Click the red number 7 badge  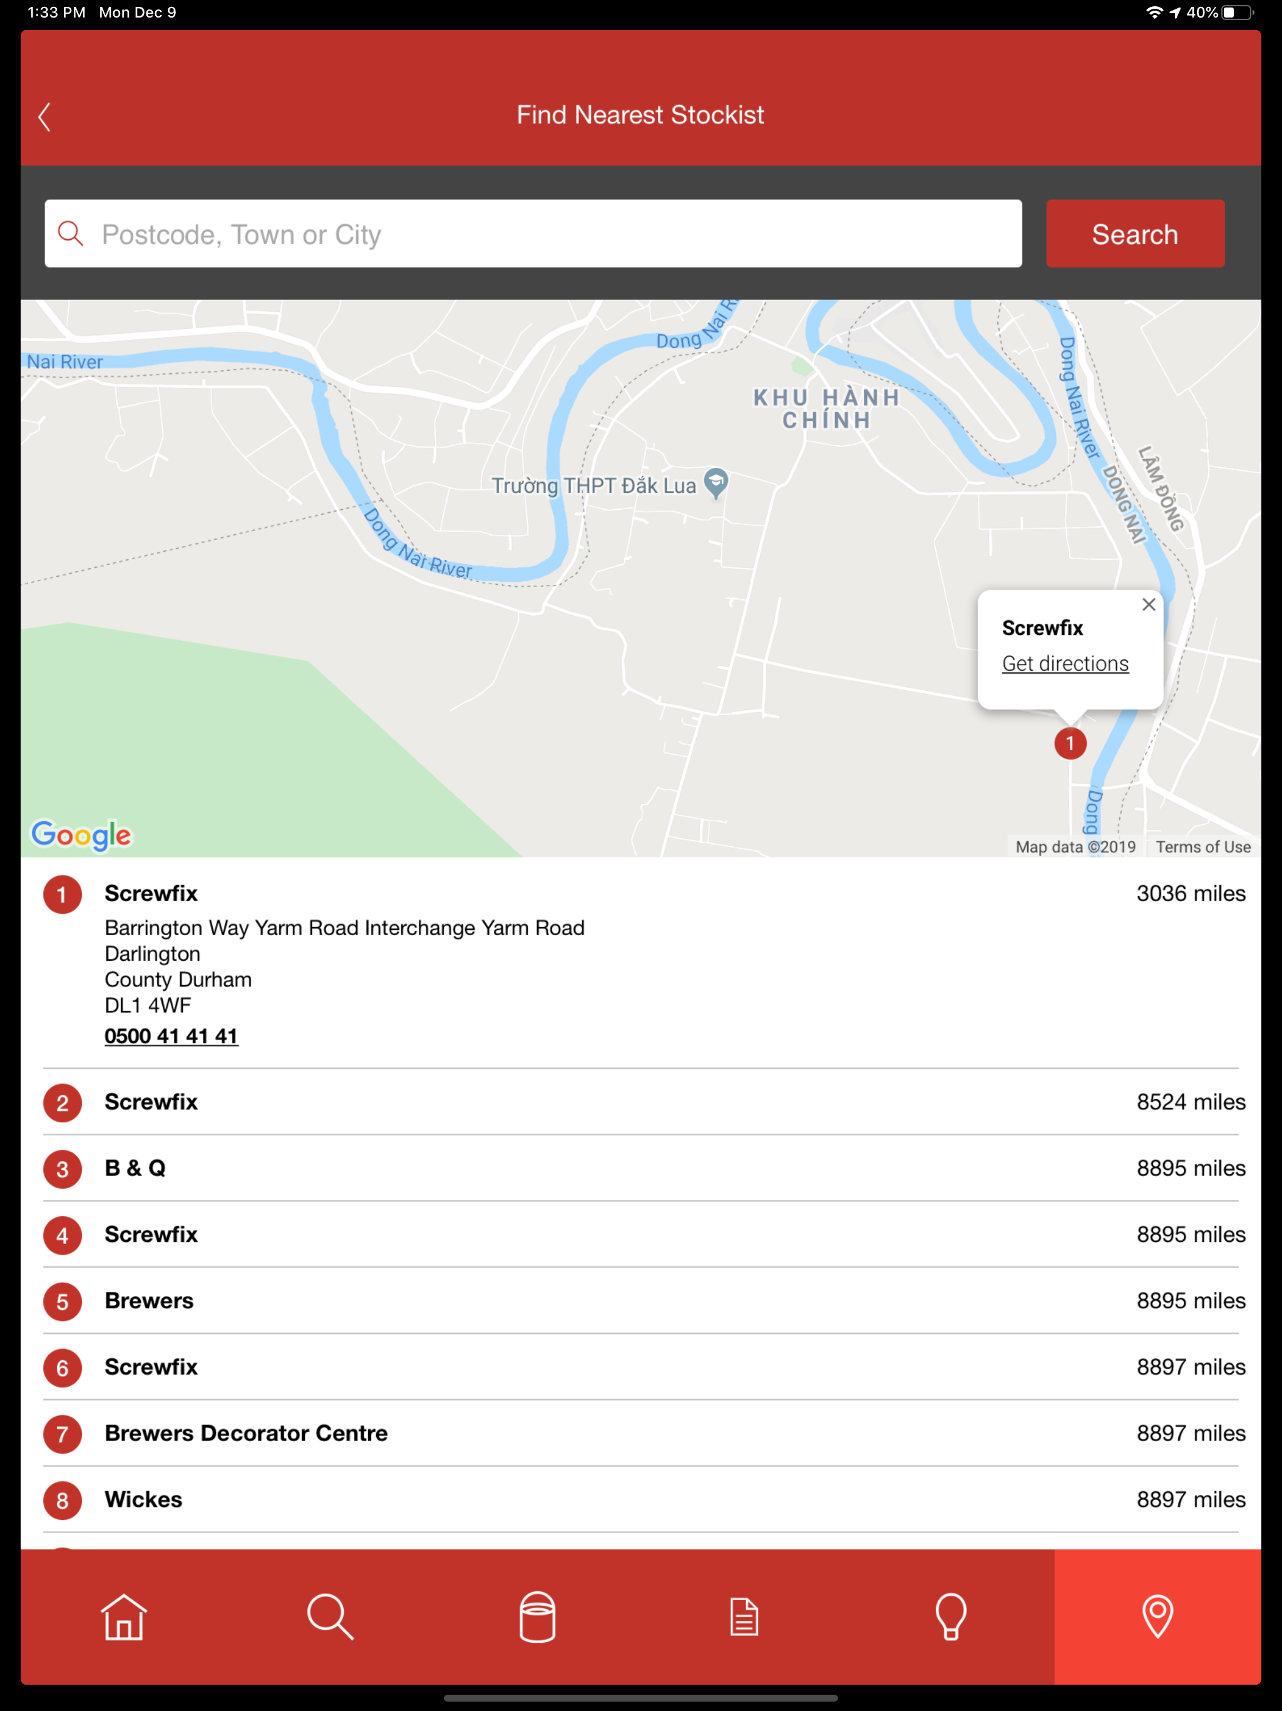[x=62, y=1435]
